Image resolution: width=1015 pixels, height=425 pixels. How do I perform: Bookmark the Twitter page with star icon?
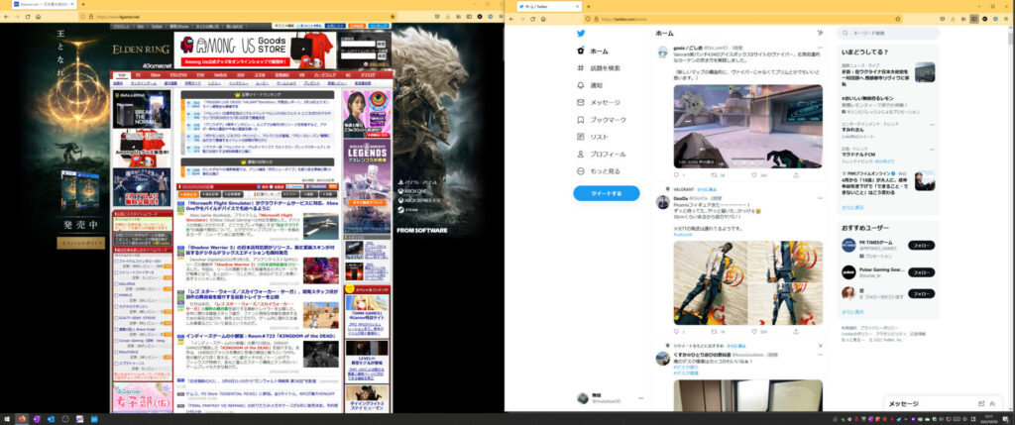point(896,19)
